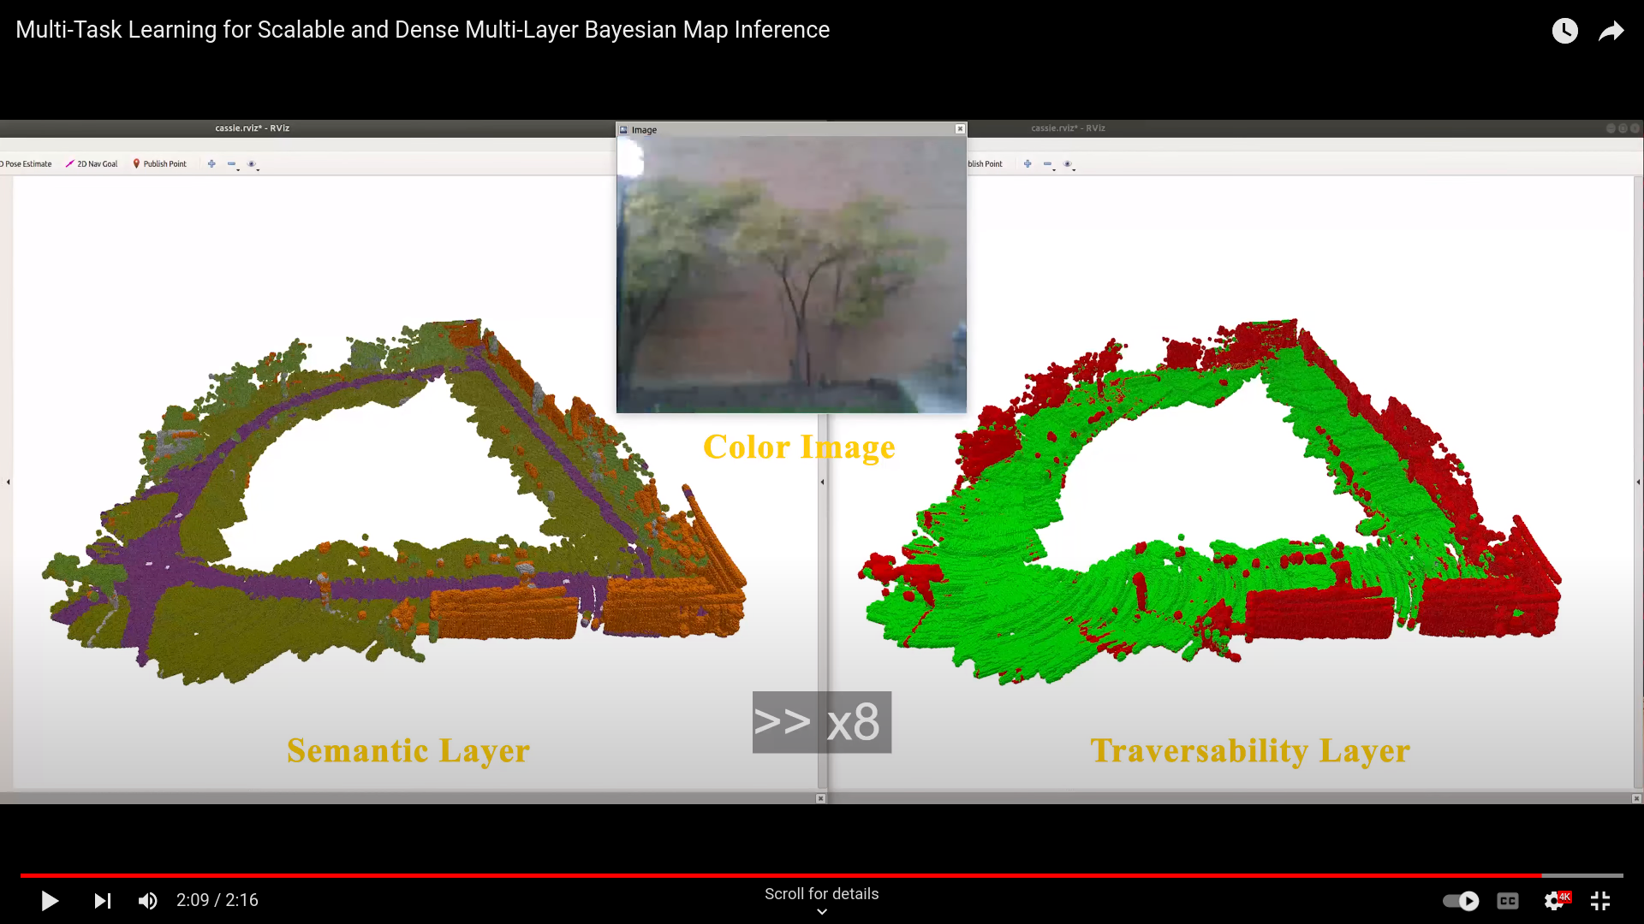Play the video
Image resolution: width=1644 pixels, height=924 pixels.
[x=50, y=901]
